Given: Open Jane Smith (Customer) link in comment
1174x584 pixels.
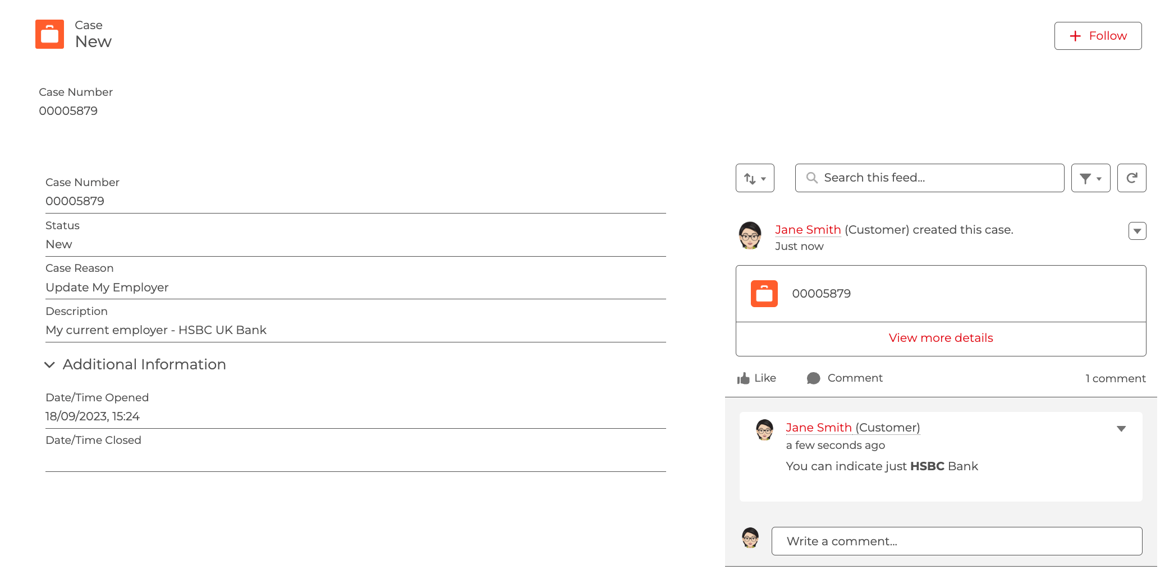Looking at the screenshot, I should coord(852,428).
